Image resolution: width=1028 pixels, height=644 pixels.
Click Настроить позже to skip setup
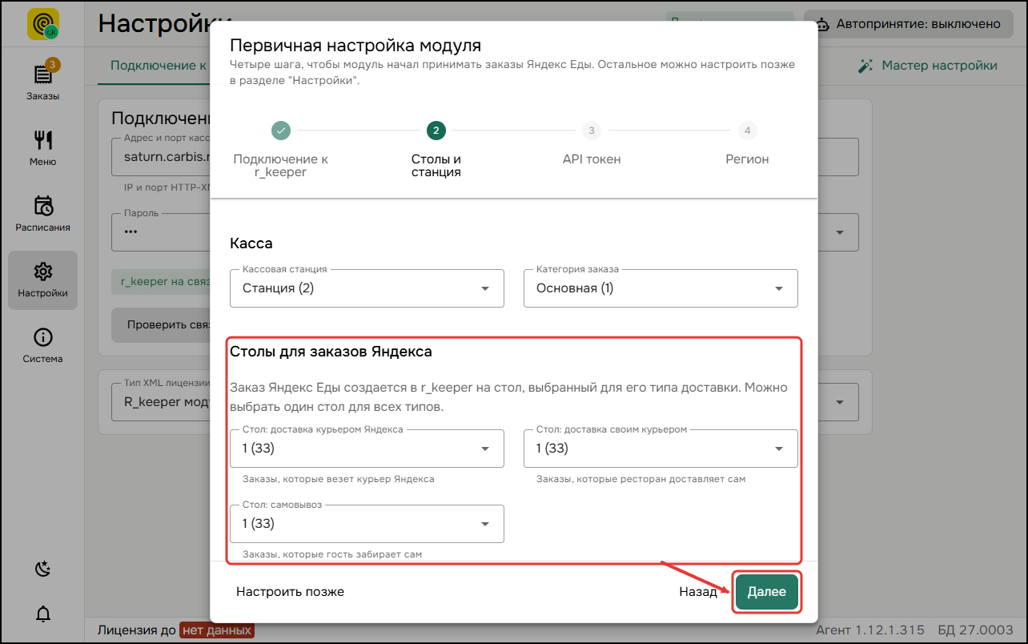(x=290, y=592)
